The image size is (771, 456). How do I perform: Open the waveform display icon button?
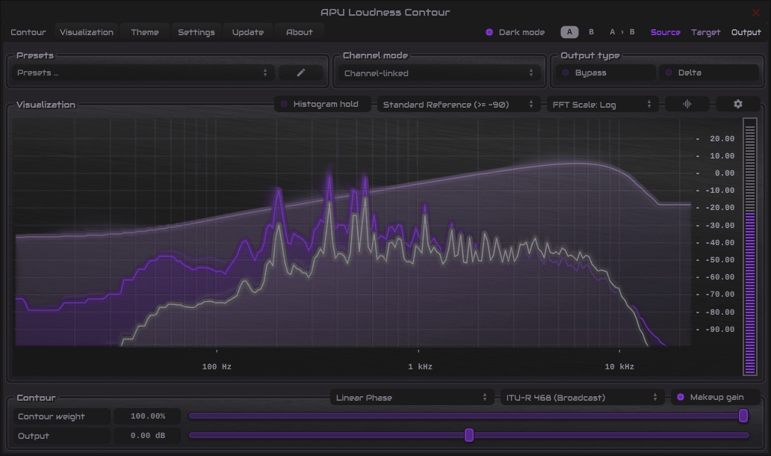[687, 105]
